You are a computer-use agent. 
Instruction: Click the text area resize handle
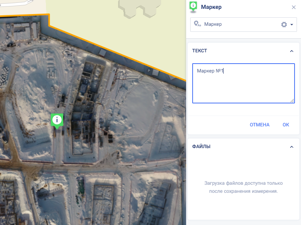293,101
